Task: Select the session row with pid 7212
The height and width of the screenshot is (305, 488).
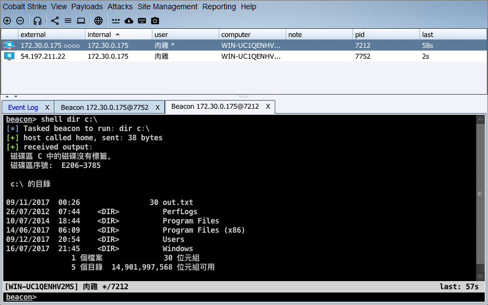Action: pos(244,45)
